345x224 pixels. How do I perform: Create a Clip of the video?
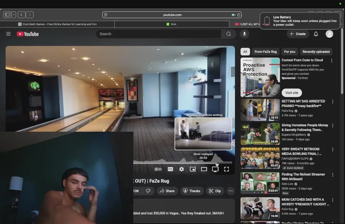coord(215,191)
